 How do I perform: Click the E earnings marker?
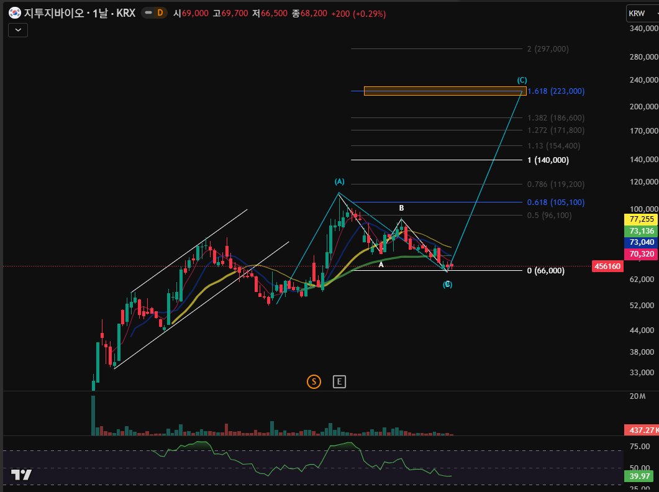pos(339,382)
